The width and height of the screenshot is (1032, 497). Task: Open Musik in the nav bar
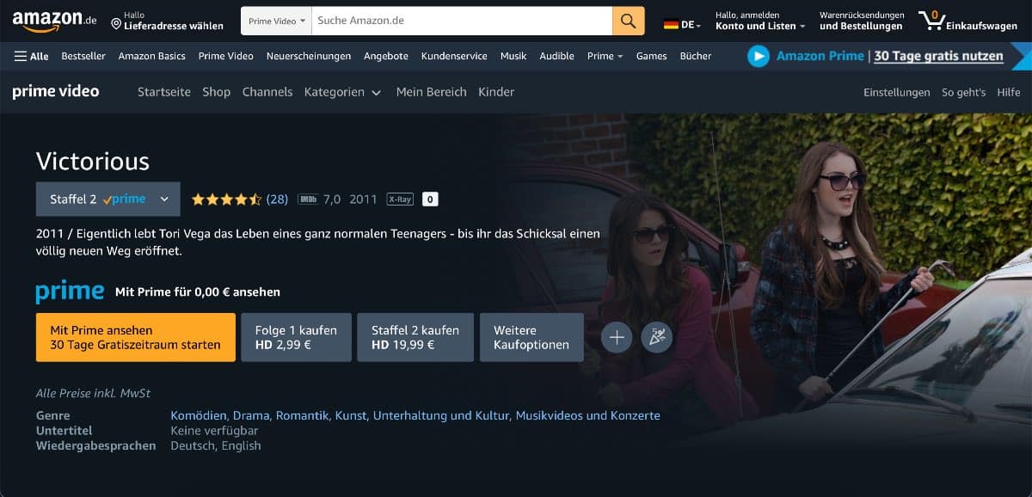(513, 56)
